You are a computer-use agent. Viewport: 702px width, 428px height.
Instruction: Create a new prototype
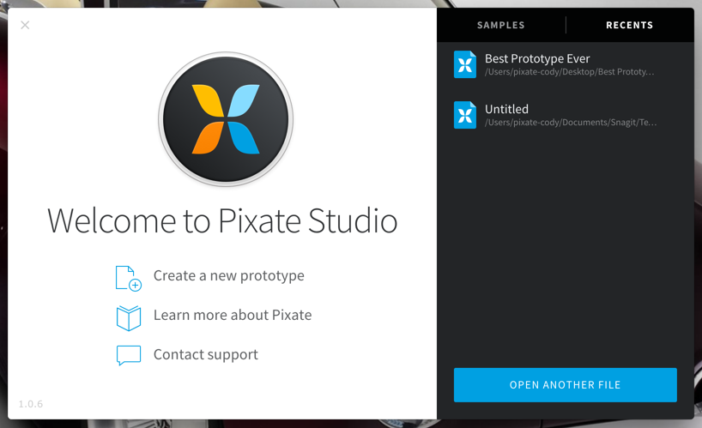click(x=229, y=276)
